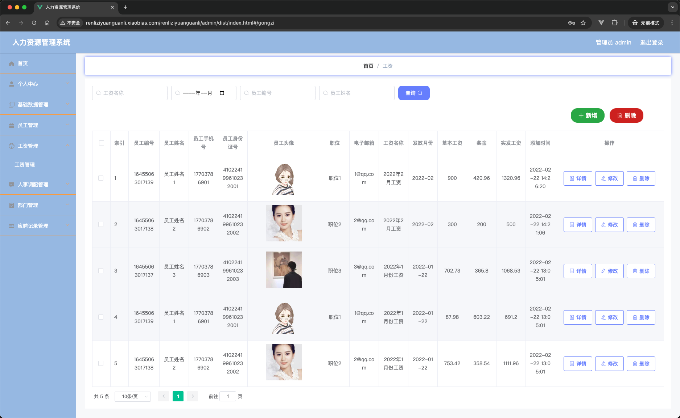The height and width of the screenshot is (418, 680).
Task: Open the browser extensions puzzle icon
Action: pos(614,23)
